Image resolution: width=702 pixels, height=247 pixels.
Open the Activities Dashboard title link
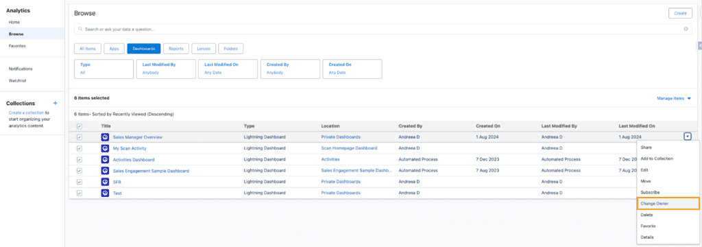(134, 160)
